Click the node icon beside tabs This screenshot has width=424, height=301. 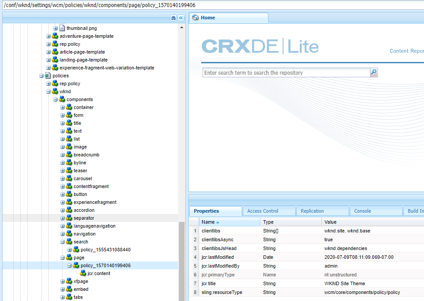coord(69,297)
